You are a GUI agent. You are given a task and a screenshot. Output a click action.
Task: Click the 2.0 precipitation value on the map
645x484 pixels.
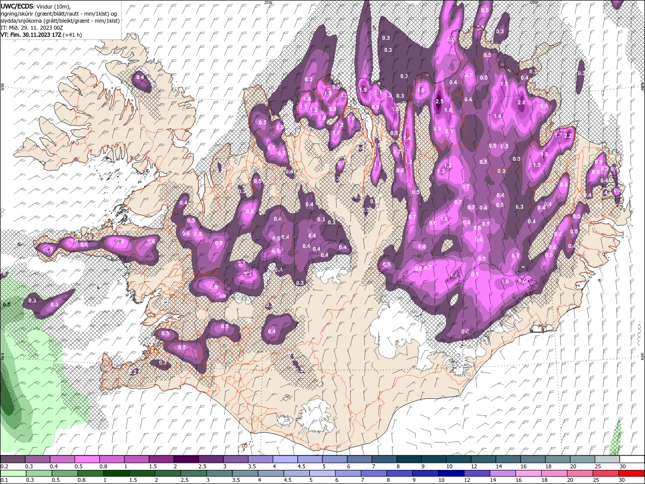tap(522, 102)
